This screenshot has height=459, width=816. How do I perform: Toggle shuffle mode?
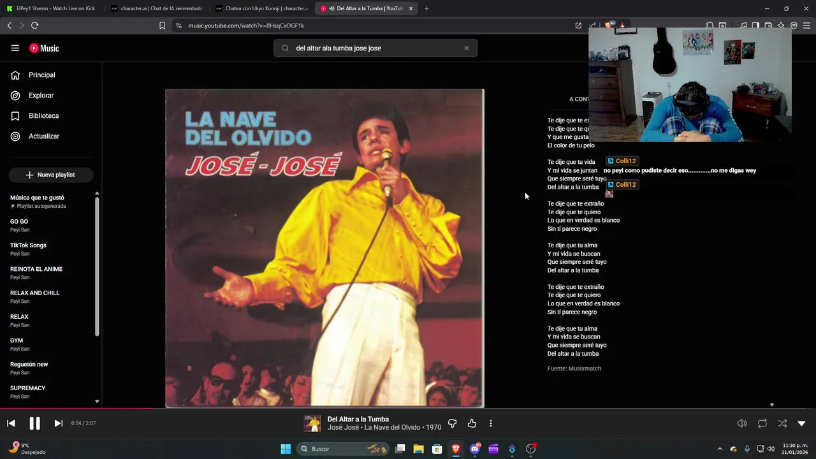782,423
